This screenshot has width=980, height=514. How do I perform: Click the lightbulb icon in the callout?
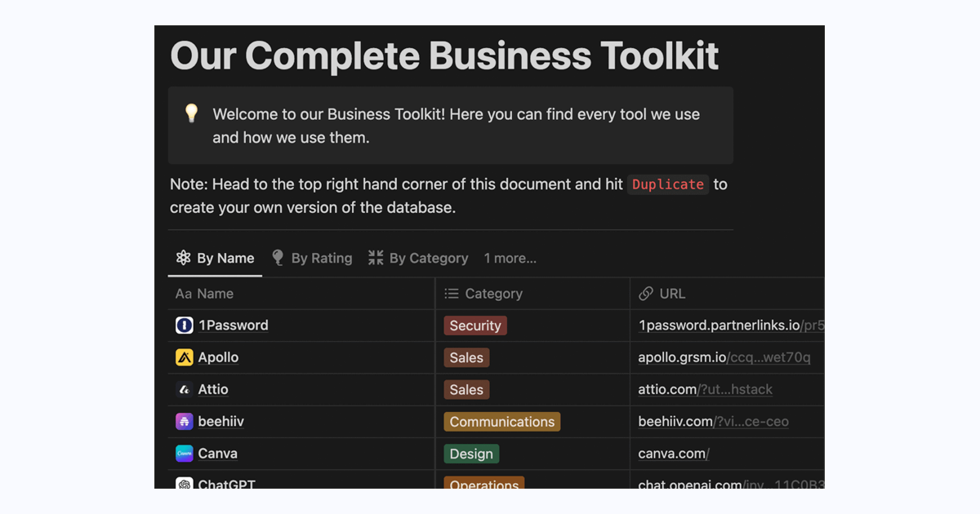point(191,114)
